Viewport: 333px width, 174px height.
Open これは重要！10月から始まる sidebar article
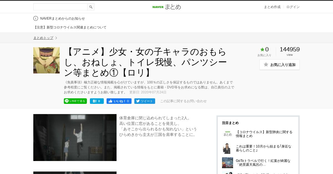coord(264,148)
